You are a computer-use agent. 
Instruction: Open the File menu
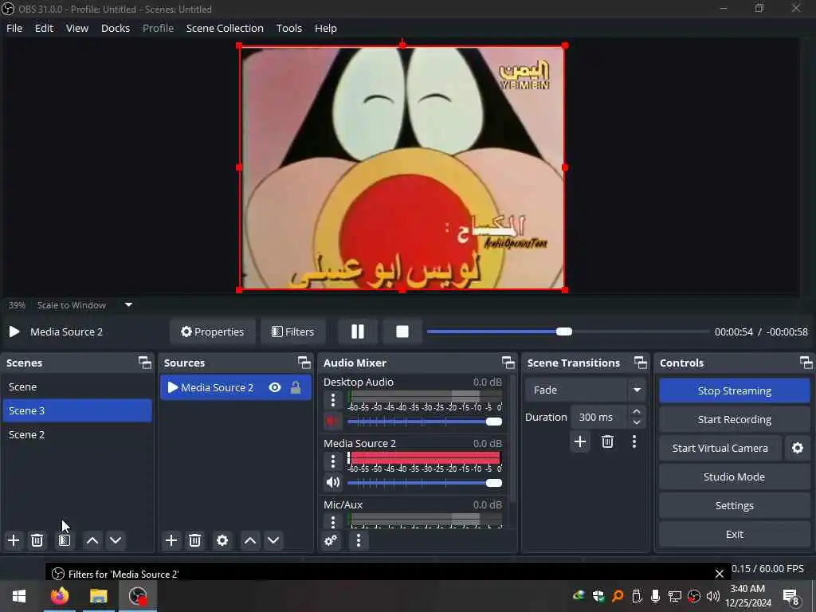pos(14,28)
